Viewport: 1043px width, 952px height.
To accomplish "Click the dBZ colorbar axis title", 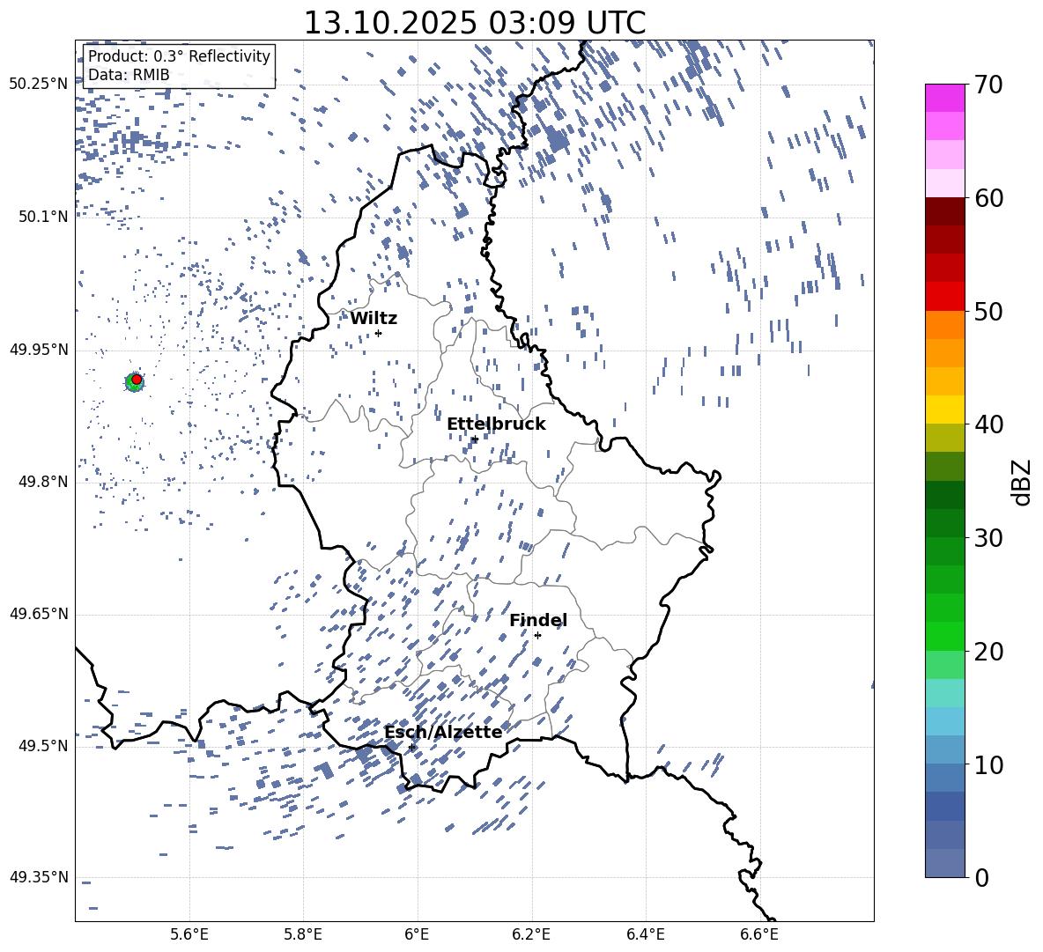I will [1023, 482].
